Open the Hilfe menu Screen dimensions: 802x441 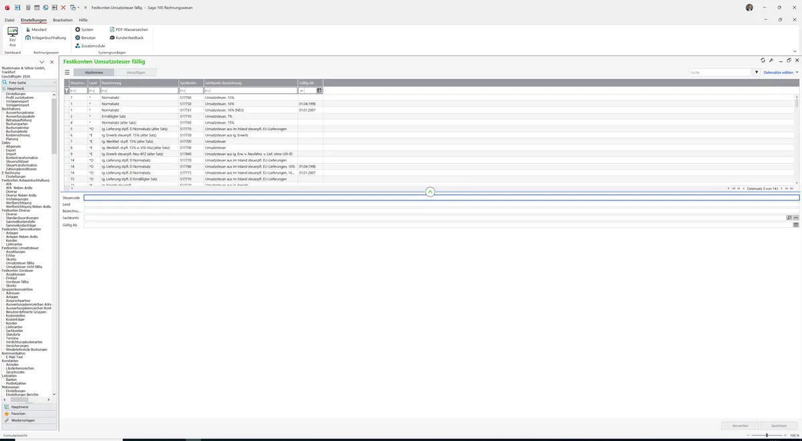(84, 20)
